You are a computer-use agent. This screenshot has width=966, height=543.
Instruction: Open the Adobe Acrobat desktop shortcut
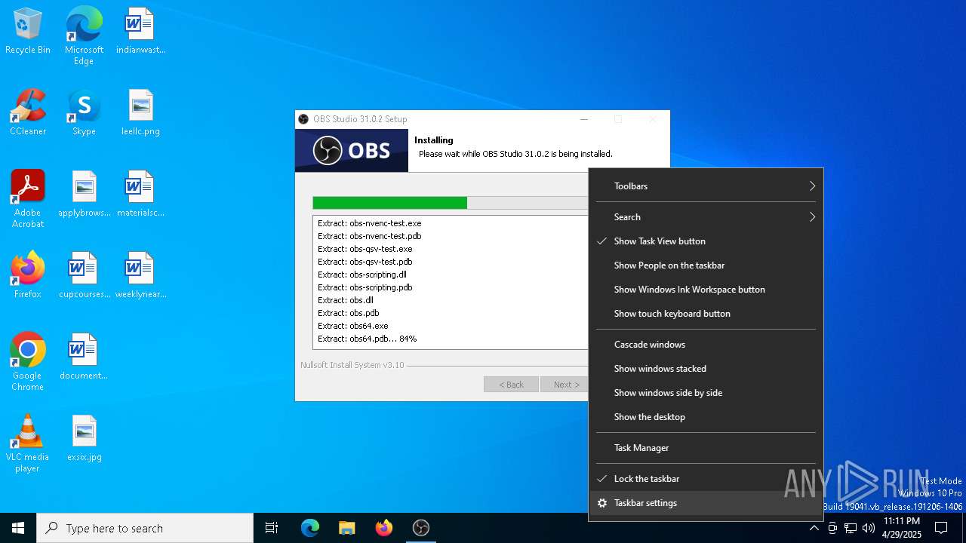click(28, 199)
